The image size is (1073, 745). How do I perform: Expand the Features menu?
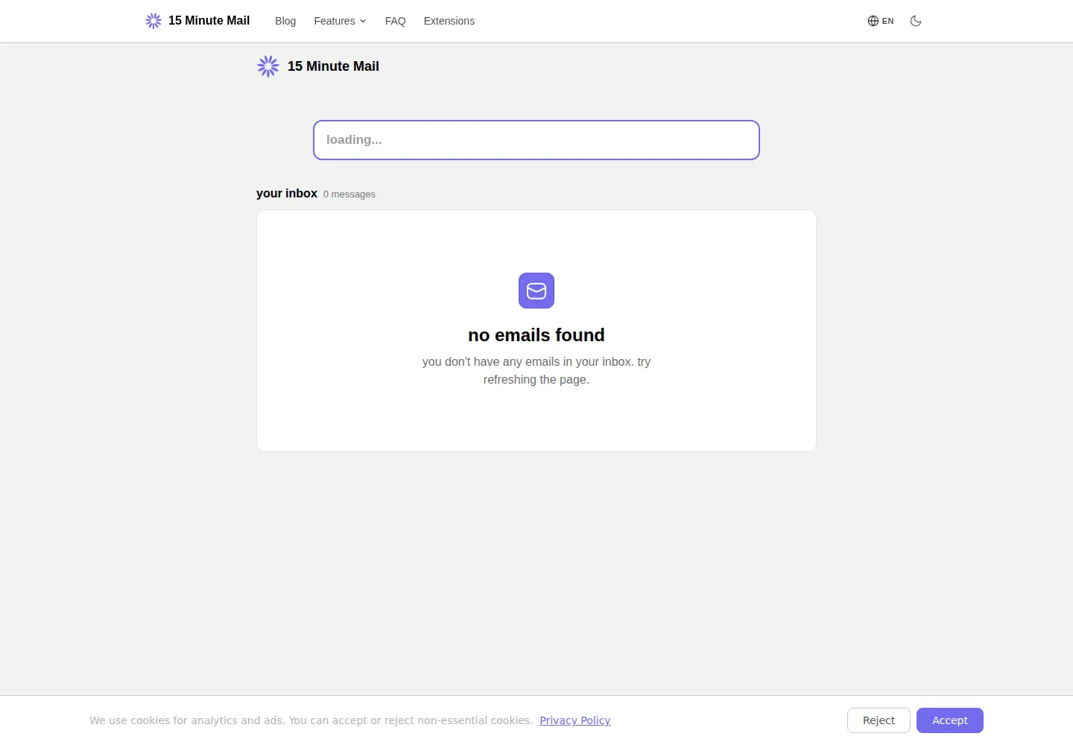(340, 21)
